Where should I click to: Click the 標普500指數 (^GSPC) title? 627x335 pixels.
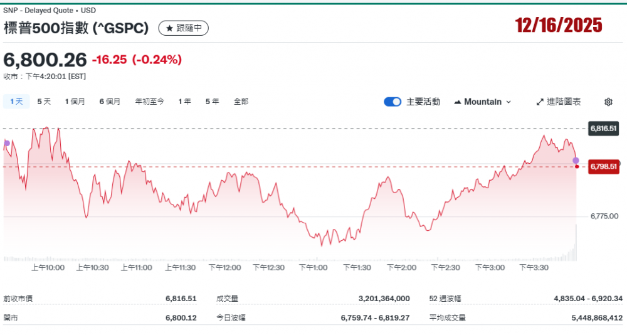pyautogui.click(x=76, y=28)
